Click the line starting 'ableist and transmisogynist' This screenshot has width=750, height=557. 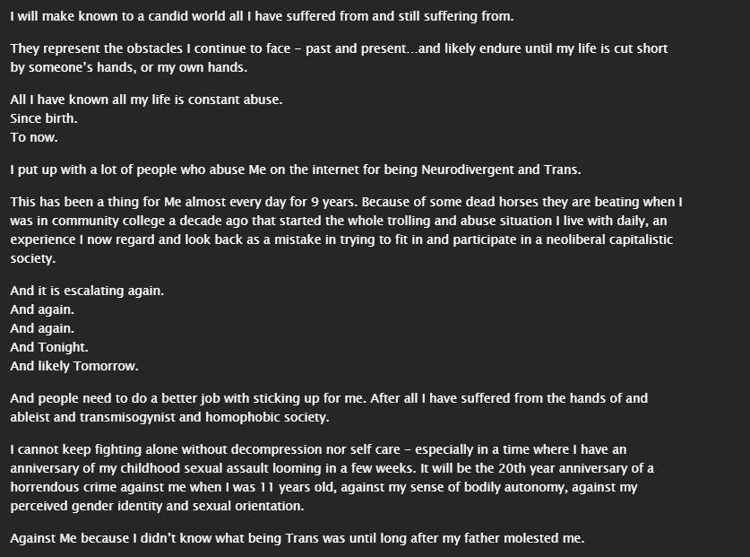(169, 417)
